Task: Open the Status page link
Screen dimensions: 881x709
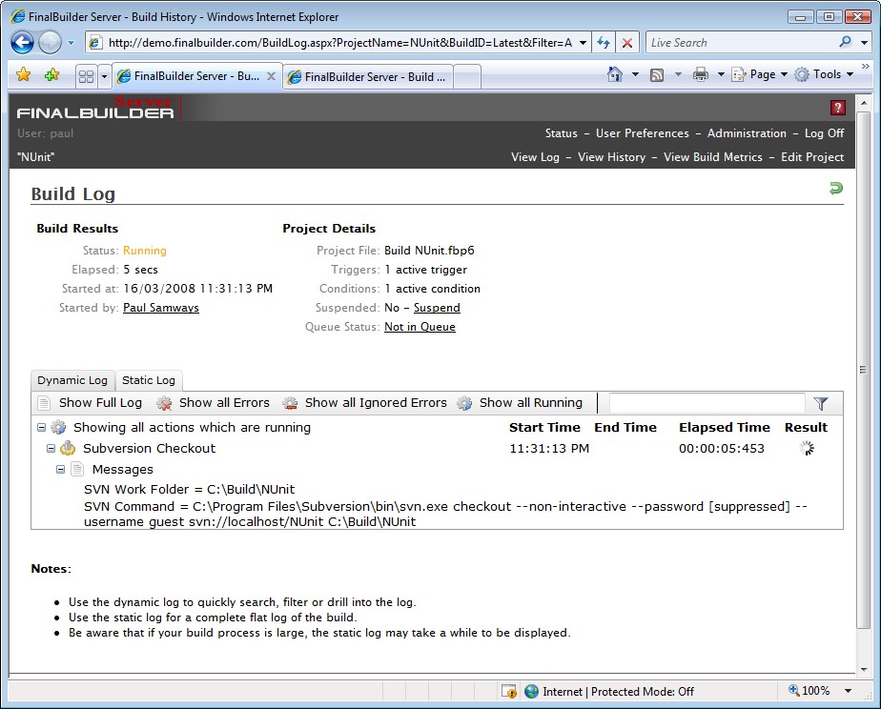Action: point(562,133)
